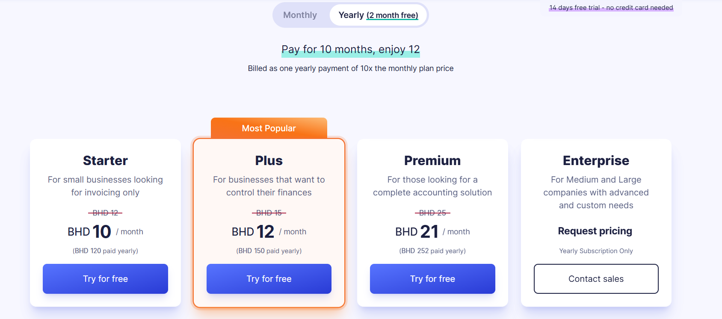
Task: Click the BHD 21 / month price
Action: click(x=432, y=232)
